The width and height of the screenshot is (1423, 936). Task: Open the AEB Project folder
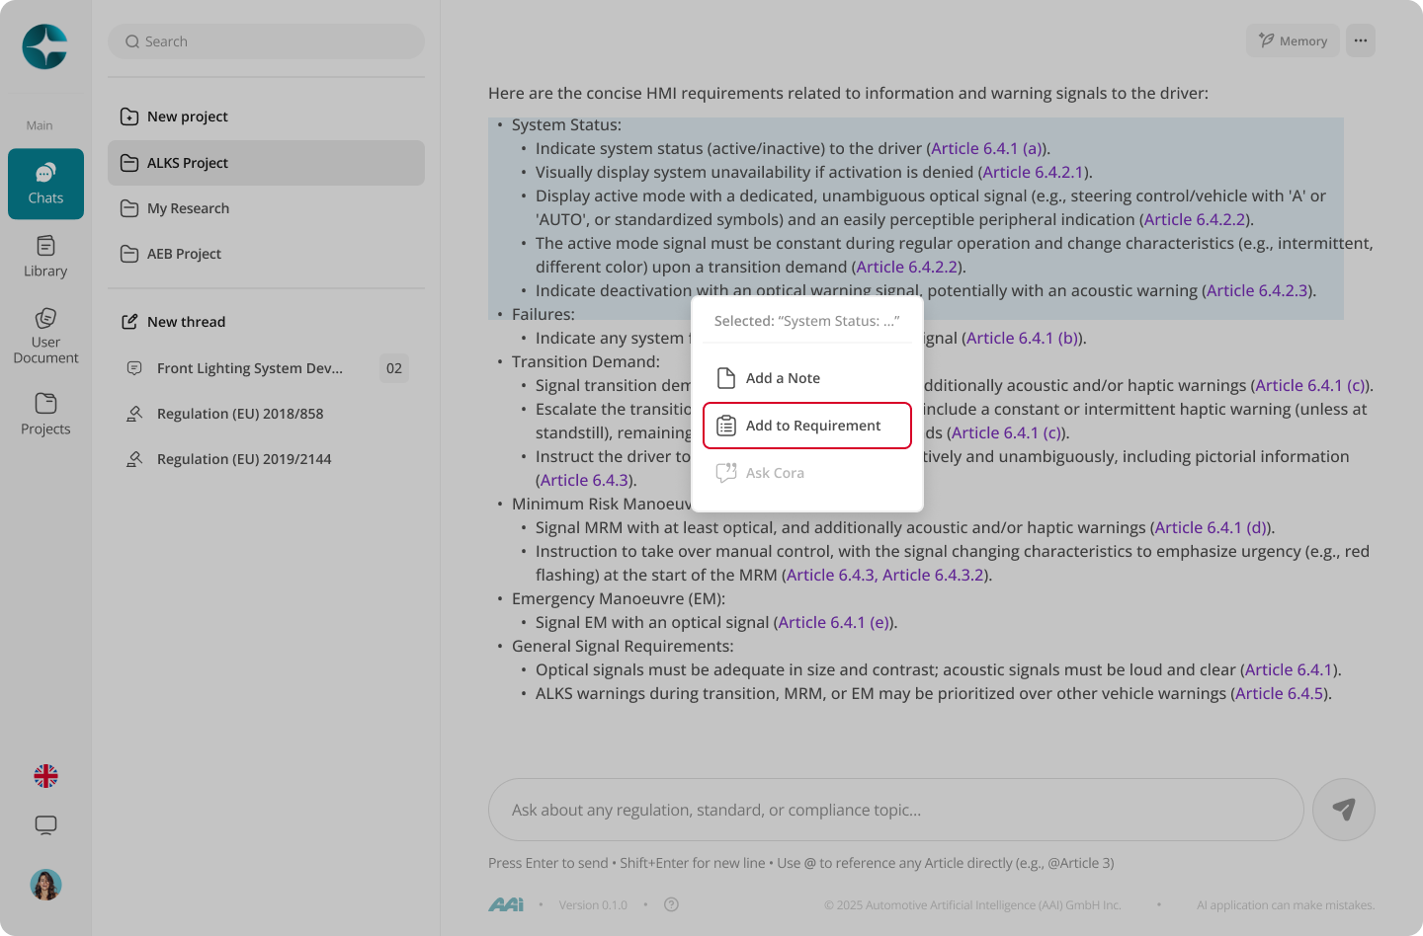(x=266, y=254)
